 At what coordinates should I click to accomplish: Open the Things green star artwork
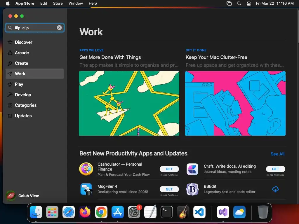pyautogui.click(x=129, y=103)
